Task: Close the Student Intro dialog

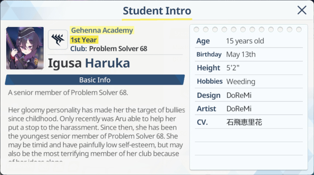Action: pyautogui.click(x=302, y=10)
